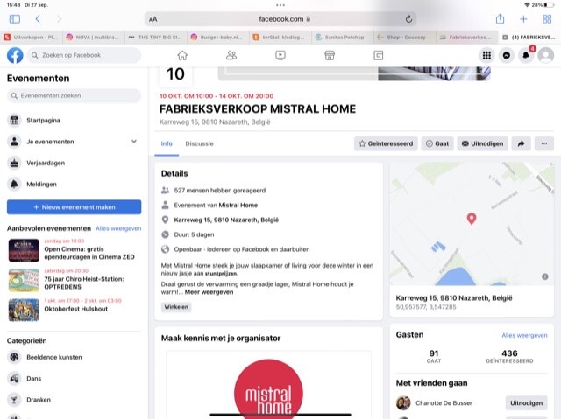Show the Safari tab overview grid
This screenshot has width=561, height=419.
[547, 19]
